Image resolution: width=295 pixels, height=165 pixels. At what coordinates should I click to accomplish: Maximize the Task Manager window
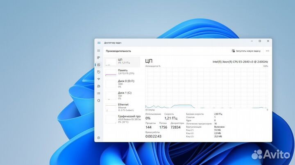[259, 41]
